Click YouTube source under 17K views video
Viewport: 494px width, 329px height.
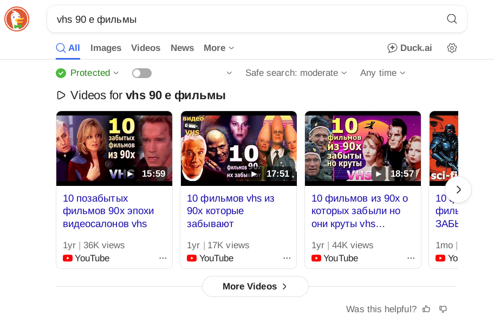[210, 258]
